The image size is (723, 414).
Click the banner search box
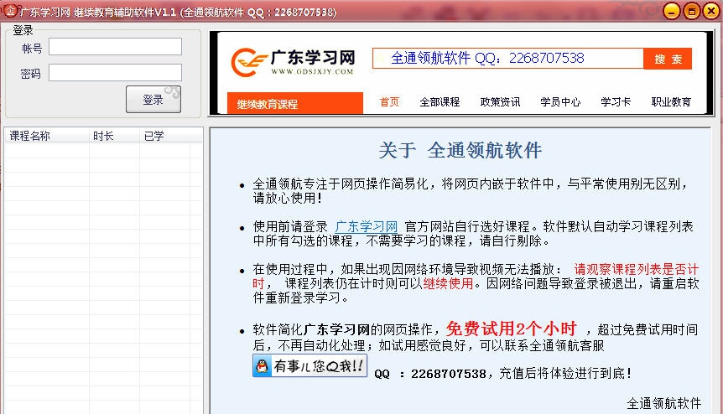[x=507, y=59]
